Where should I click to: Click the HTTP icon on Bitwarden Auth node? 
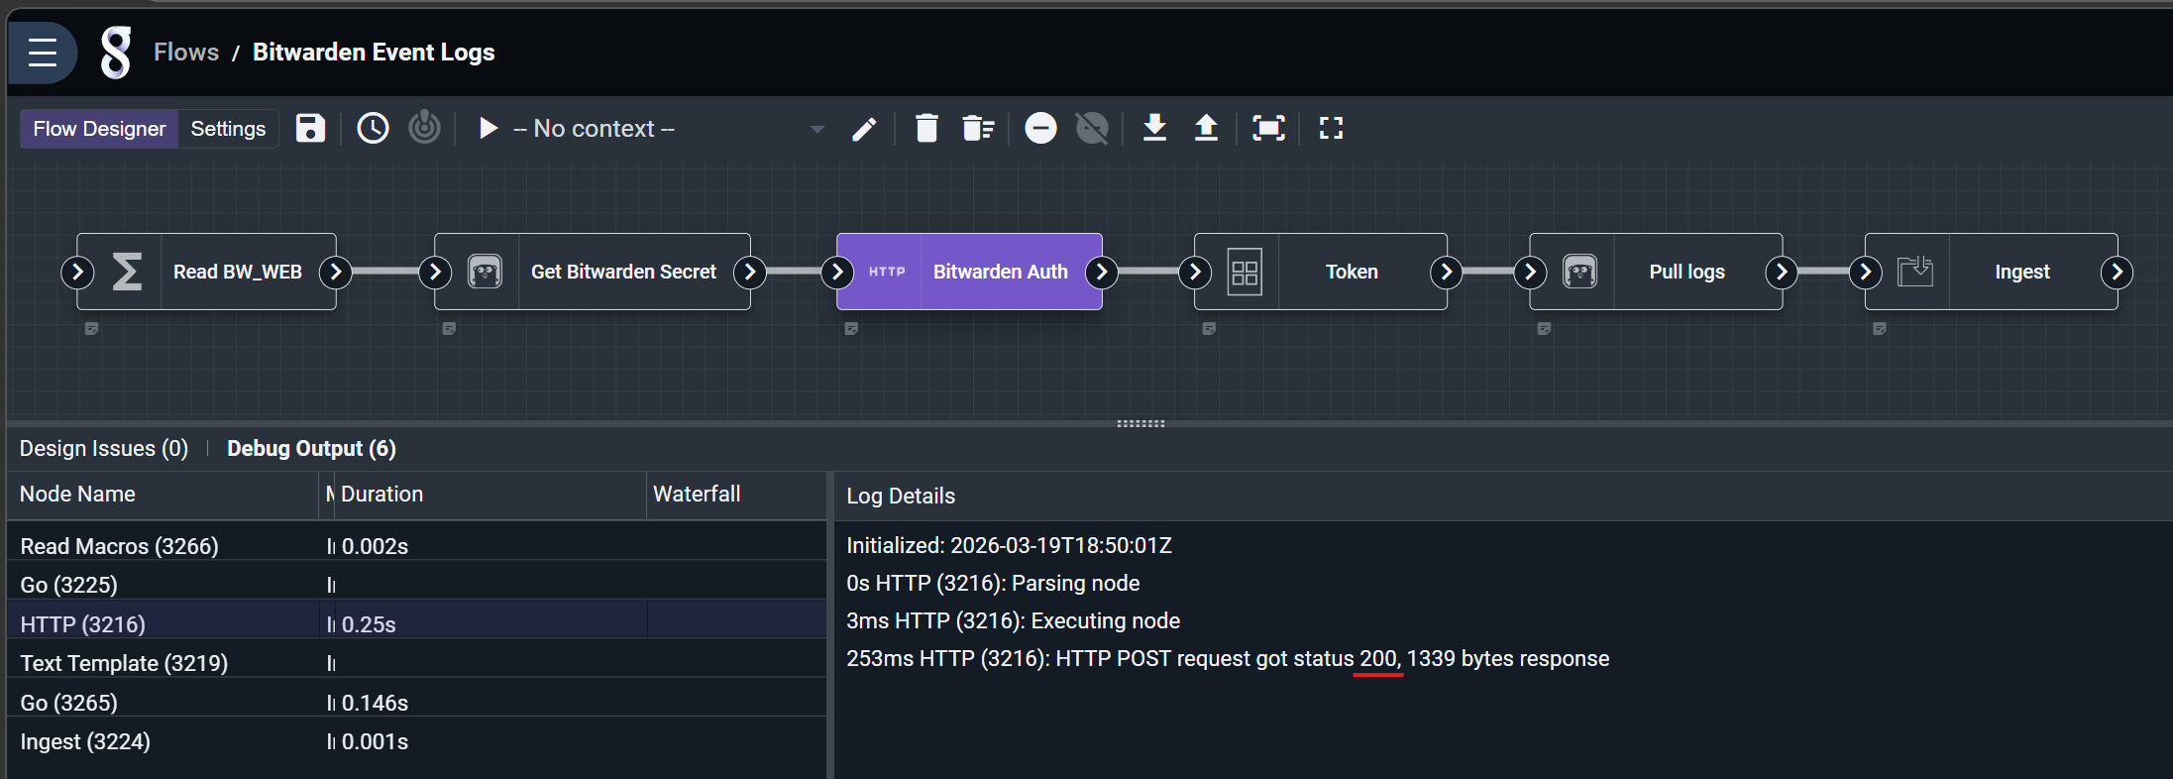point(887,272)
